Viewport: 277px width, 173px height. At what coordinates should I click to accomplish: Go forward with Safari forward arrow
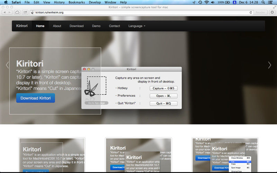pos(10,12)
